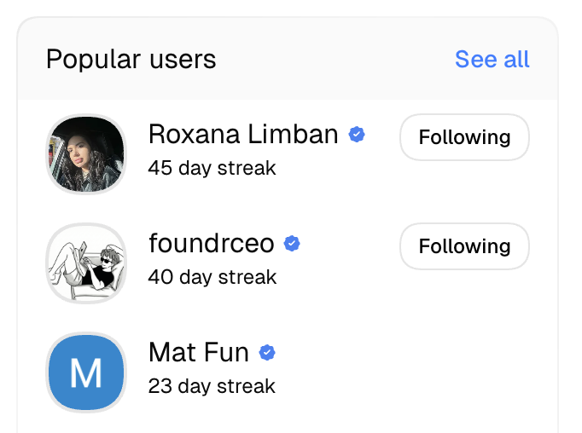Click the Popular users heading
This screenshot has height=433, width=582.
[131, 60]
